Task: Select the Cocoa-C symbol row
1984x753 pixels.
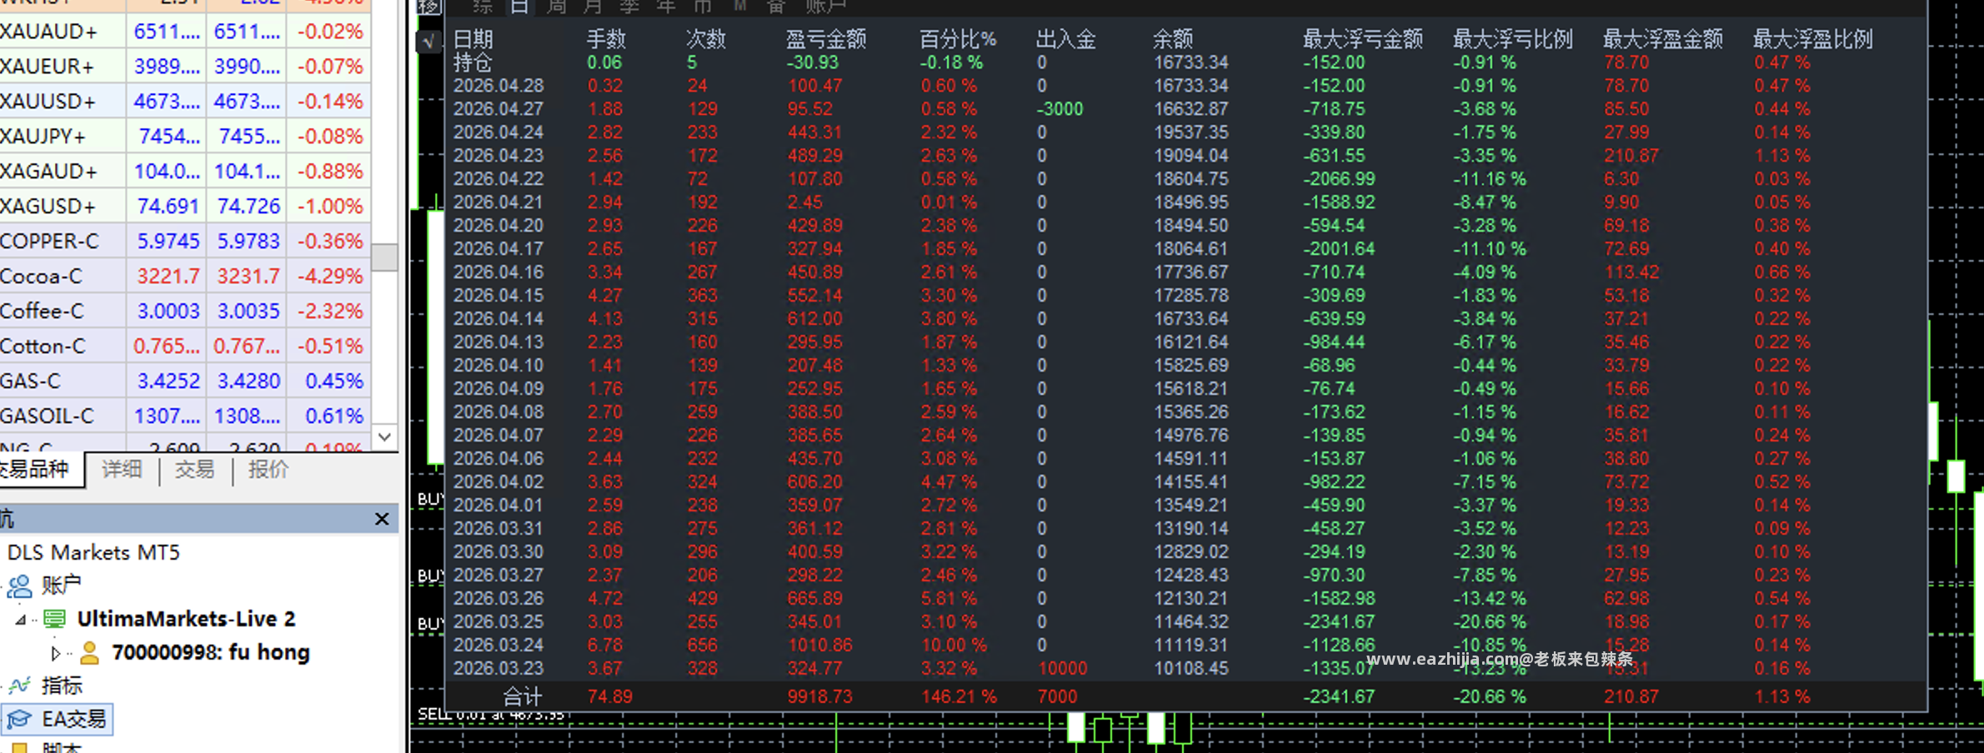Action: 185,276
